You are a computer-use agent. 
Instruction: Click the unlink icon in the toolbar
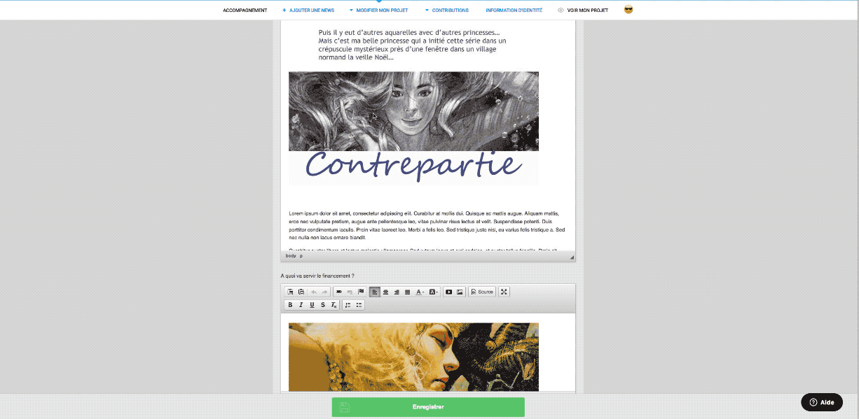350,292
